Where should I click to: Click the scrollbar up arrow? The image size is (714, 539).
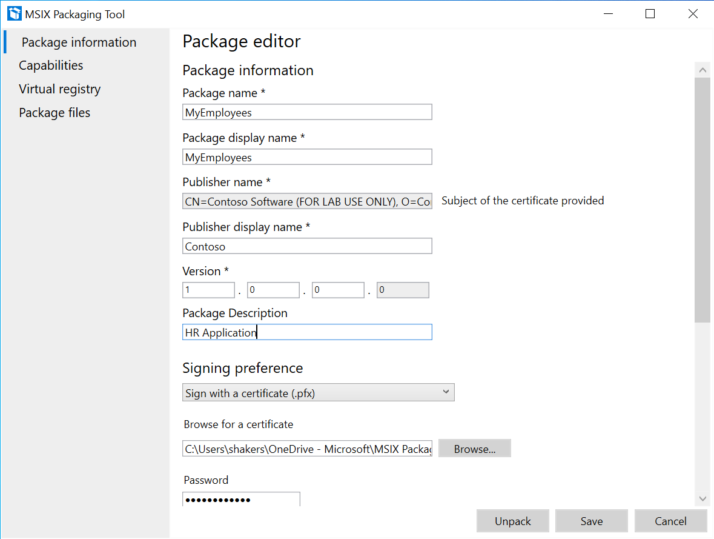tap(702, 69)
